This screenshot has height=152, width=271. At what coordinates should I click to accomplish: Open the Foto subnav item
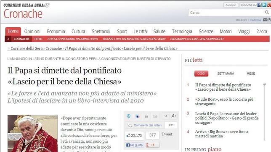tap(38, 39)
